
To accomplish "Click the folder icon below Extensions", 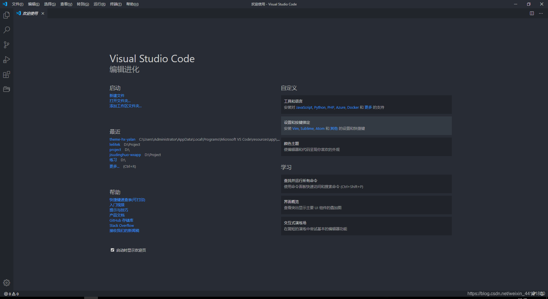I will coord(6,89).
